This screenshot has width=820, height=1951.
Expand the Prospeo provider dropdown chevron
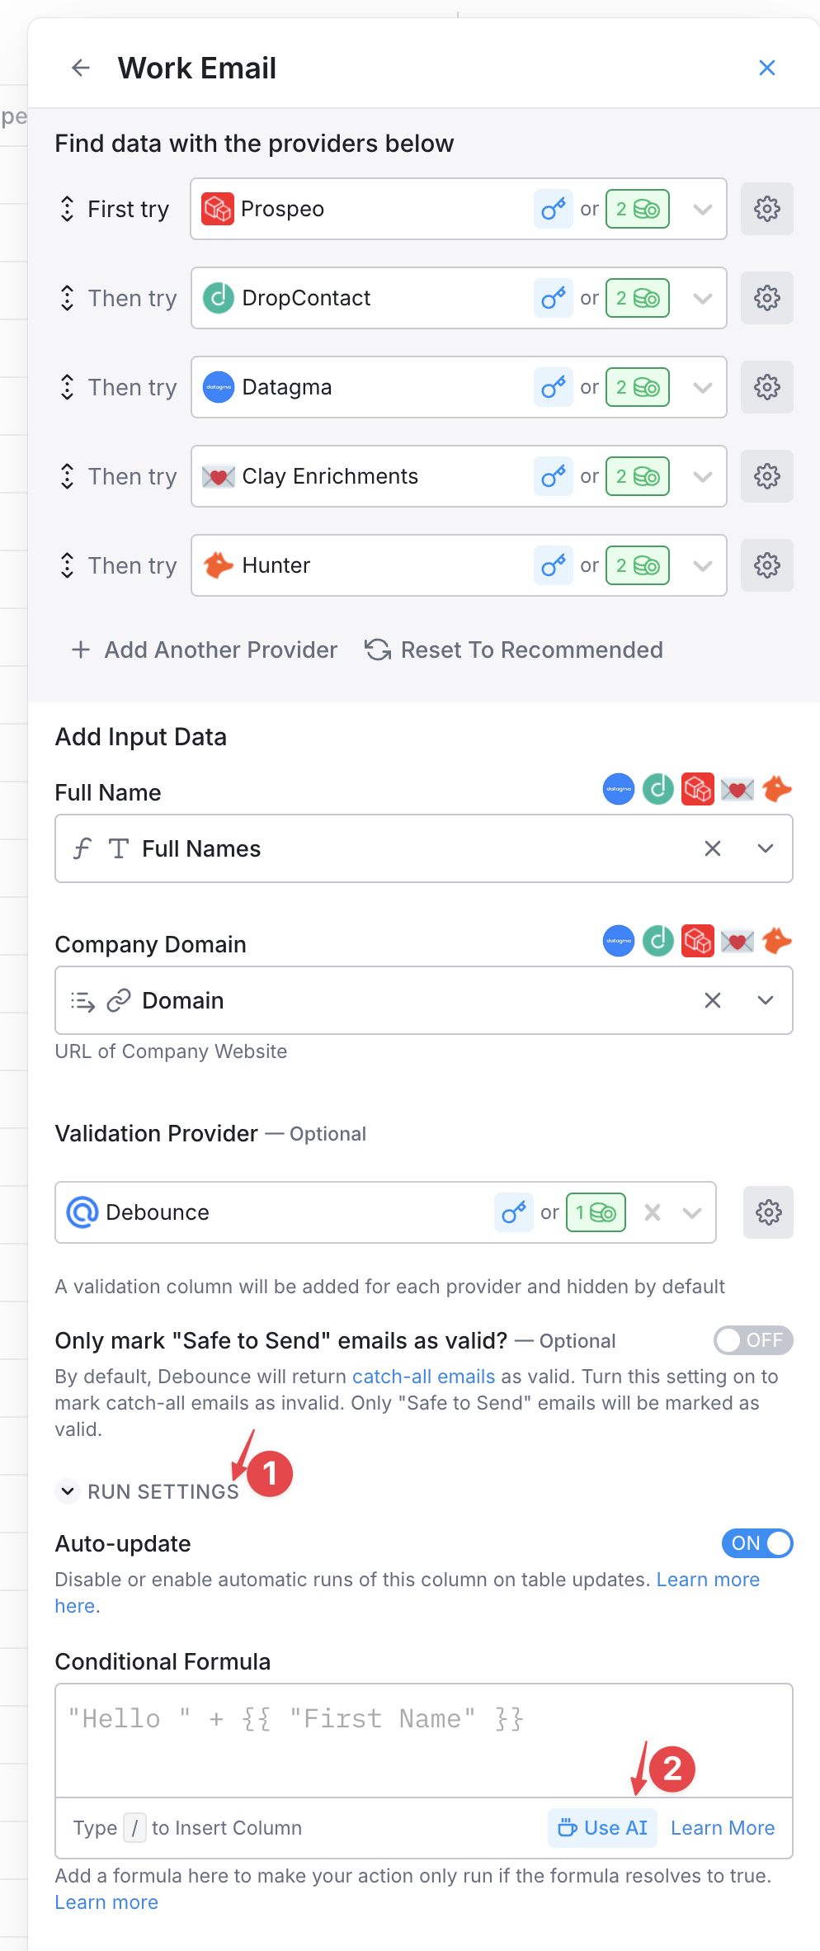(x=703, y=209)
